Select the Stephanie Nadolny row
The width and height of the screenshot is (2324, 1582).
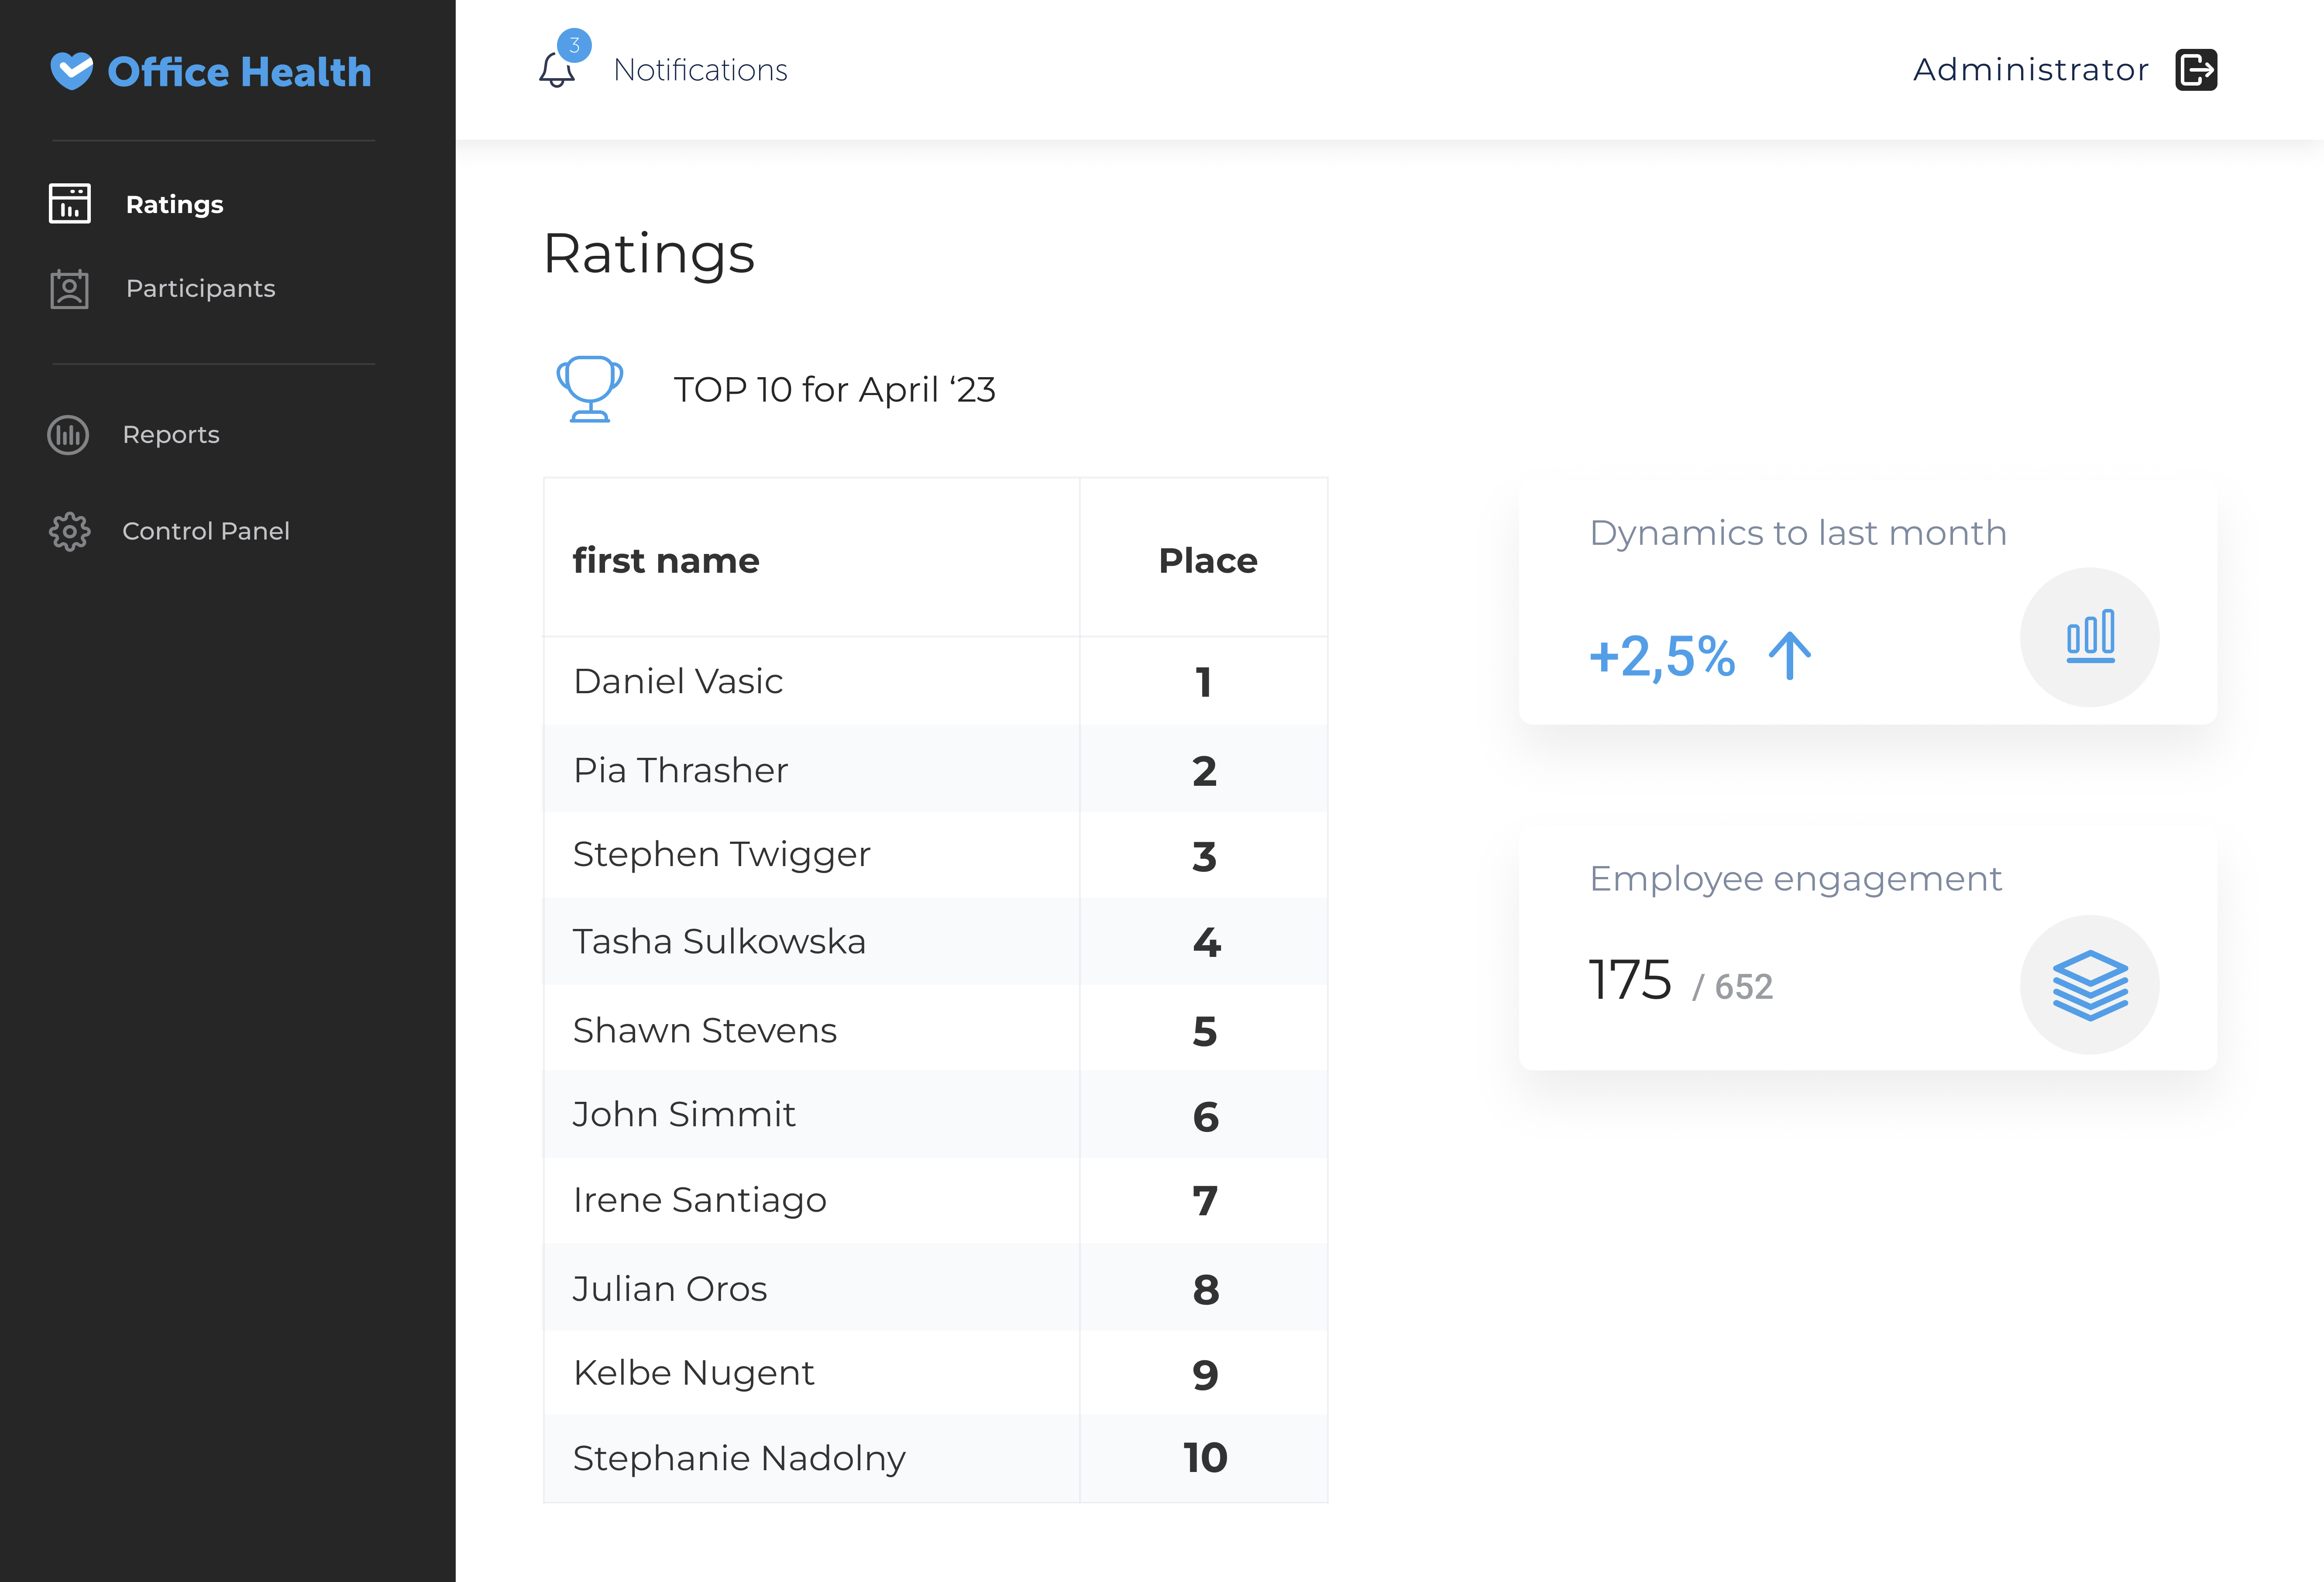pyautogui.click(x=935, y=1459)
